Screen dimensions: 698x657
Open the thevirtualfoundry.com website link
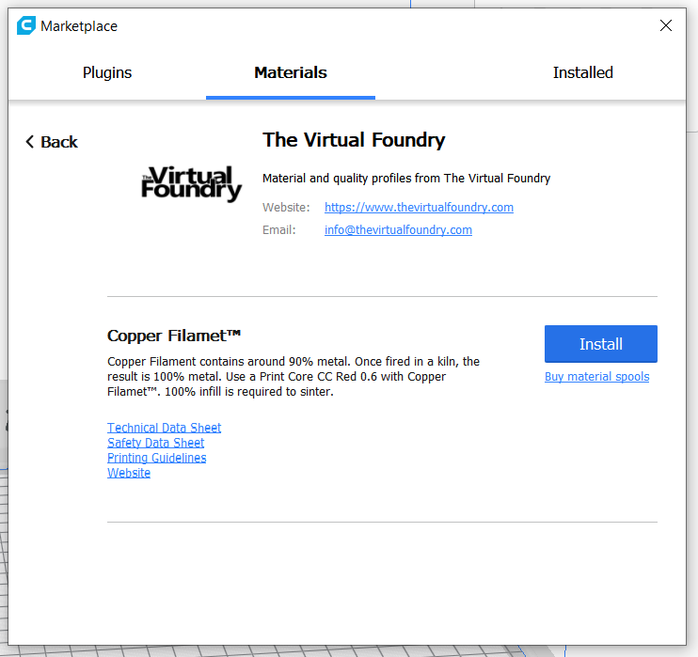(419, 208)
